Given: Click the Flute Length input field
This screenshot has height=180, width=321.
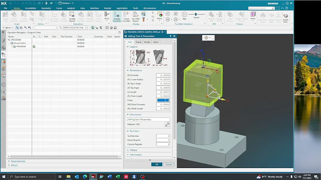Looking at the screenshot, I should [163, 96].
